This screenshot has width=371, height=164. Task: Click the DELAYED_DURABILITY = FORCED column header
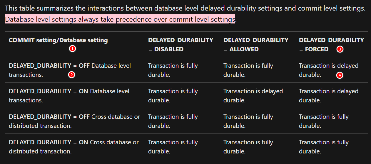[331, 45]
